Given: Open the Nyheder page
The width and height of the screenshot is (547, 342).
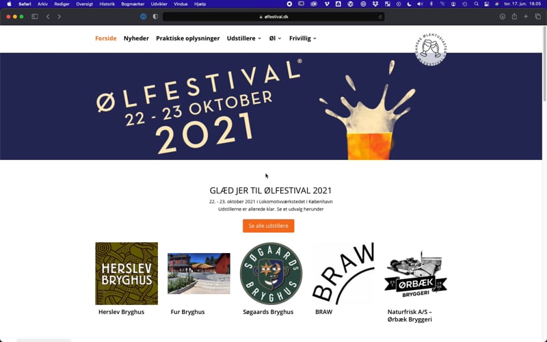Looking at the screenshot, I should coord(136,38).
